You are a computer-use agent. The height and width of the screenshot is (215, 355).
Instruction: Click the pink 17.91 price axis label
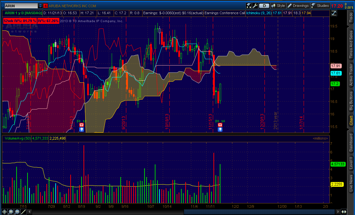pos(336,66)
